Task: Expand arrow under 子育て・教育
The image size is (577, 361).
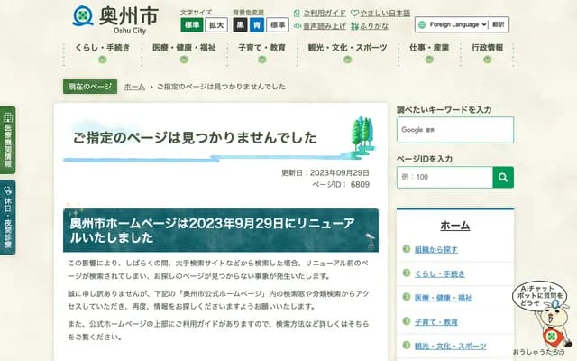Action: point(262,60)
